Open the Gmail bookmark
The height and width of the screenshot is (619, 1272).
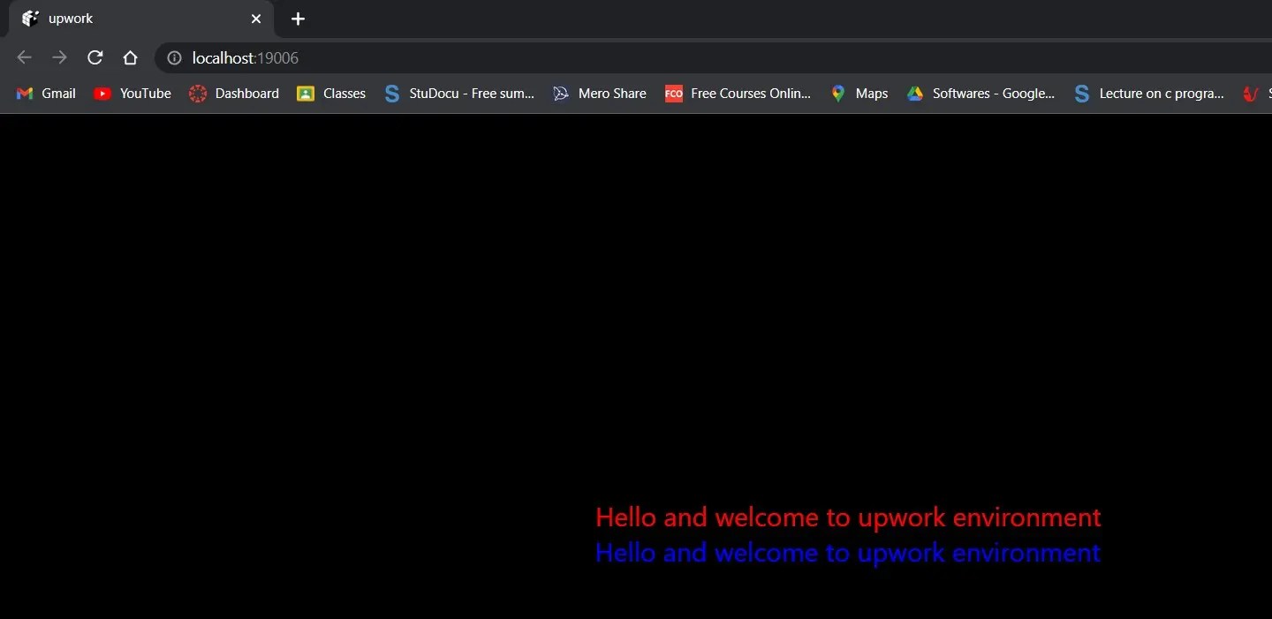coord(46,94)
